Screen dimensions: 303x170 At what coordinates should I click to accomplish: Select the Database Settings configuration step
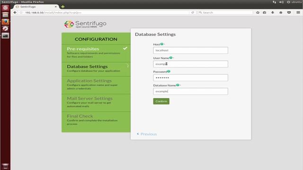pos(96,69)
